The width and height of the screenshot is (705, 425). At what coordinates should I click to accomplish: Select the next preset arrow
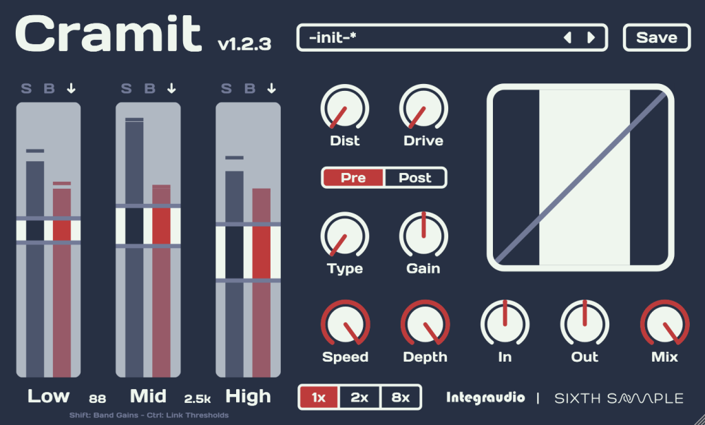[x=591, y=38]
